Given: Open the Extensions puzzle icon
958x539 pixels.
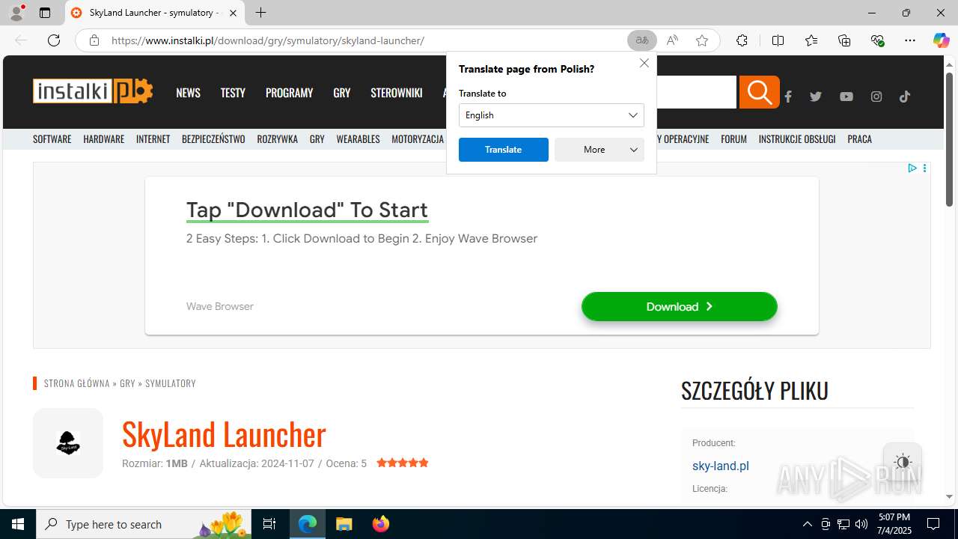Looking at the screenshot, I should [742, 40].
